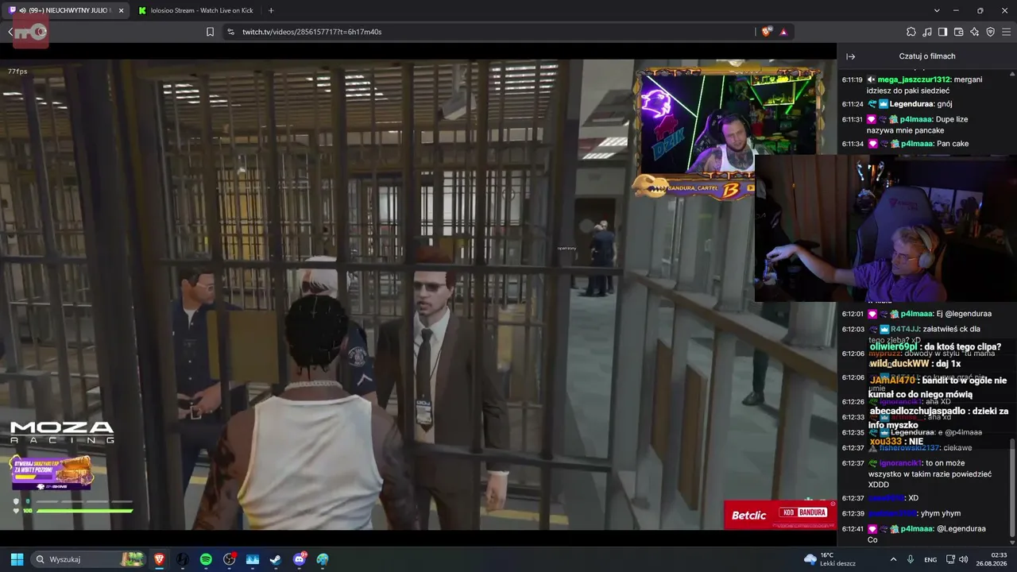Open media controls music-note icon
Image resolution: width=1017 pixels, height=572 pixels.
click(x=927, y=32)
